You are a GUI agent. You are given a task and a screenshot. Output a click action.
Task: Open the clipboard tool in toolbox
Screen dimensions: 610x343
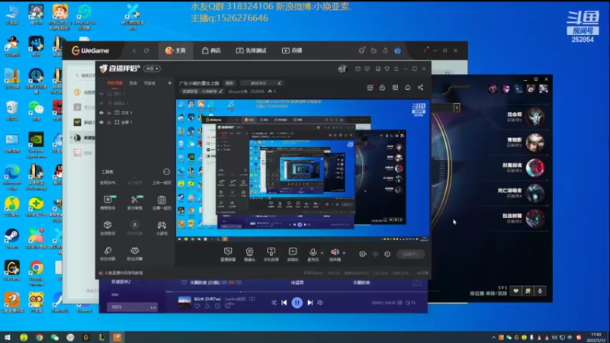(x=162, y=202)
